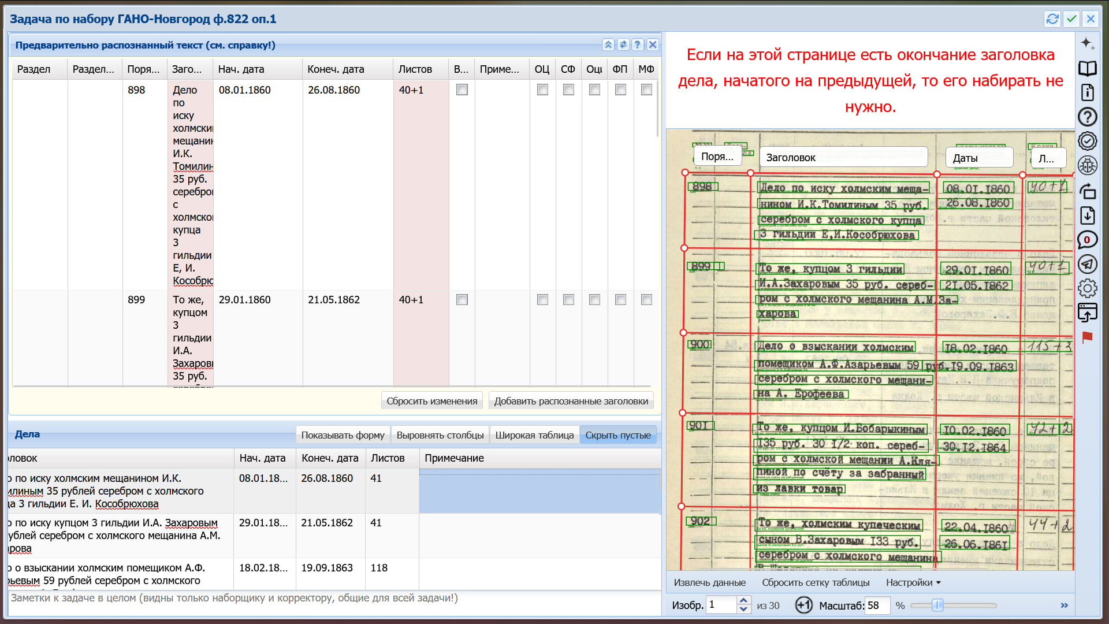Image resolution: width=1109 pixels, height=624 pixels.
Task: Open the book reference icon
Action: [1087, 69]
